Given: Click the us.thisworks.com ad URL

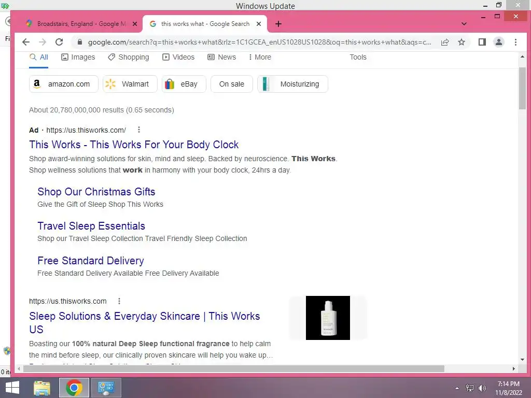Looking at the screenshot, I should click(x=86, y=130).
